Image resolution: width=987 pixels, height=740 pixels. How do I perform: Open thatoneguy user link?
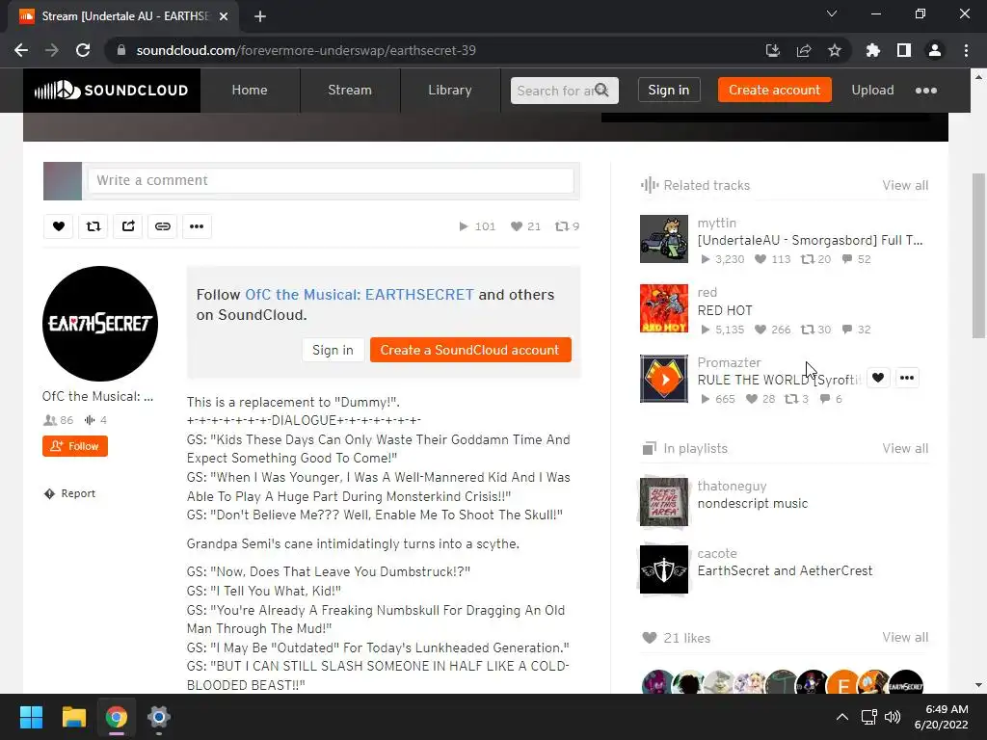coord(733,486)
